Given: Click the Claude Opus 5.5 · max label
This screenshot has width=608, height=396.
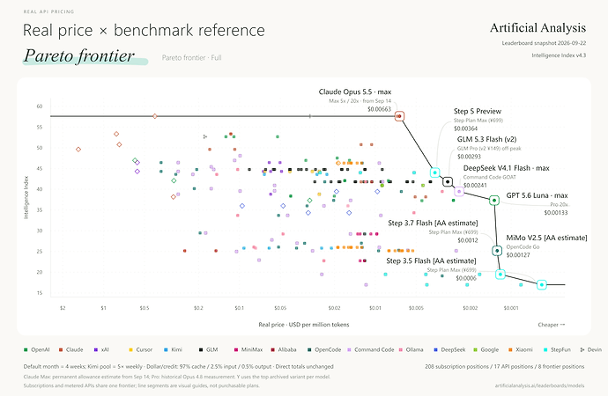Looking at the screenshot, I should click(x=355, y=92).
